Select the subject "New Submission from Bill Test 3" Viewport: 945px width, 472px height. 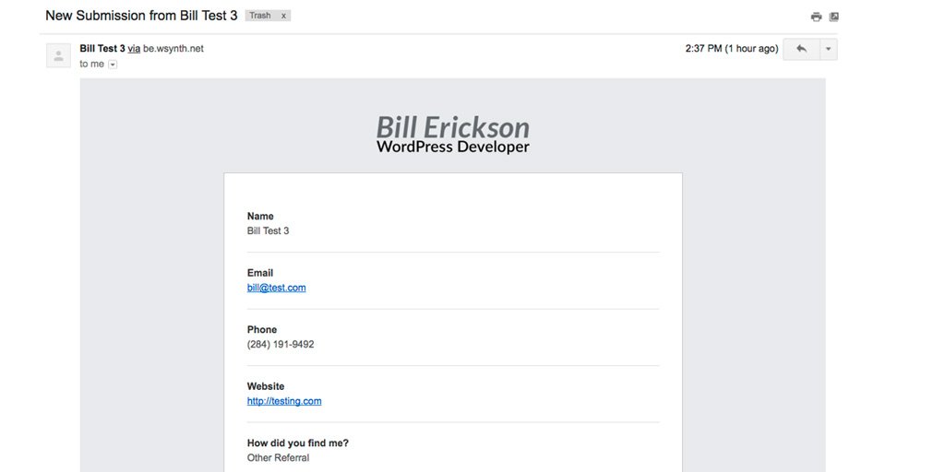click(x=141, y=16)
